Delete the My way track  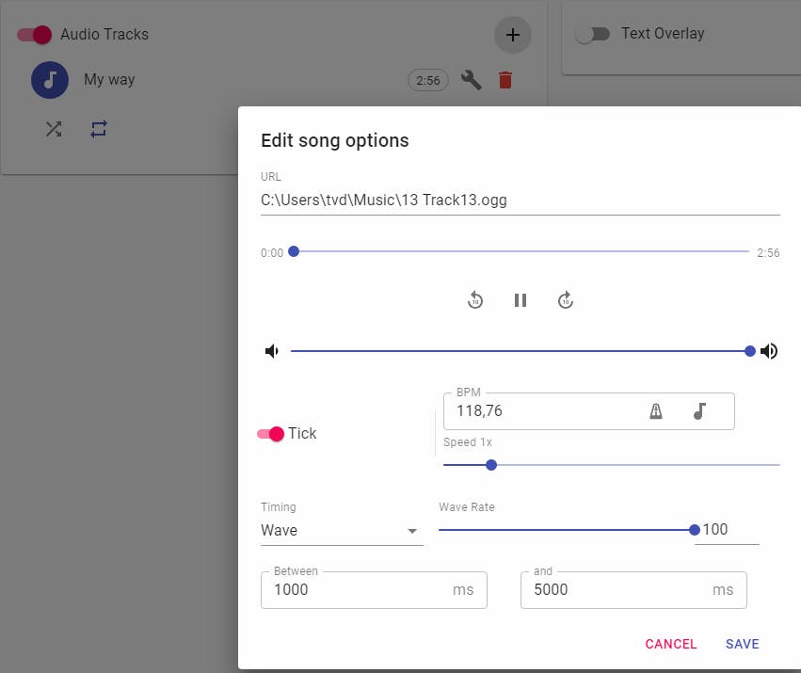point(505,80)
